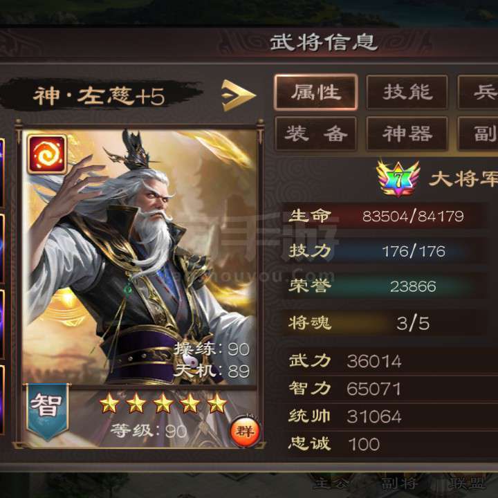Click the 荣誉 honor bar
498x498 pixels.
click(385, 286)
